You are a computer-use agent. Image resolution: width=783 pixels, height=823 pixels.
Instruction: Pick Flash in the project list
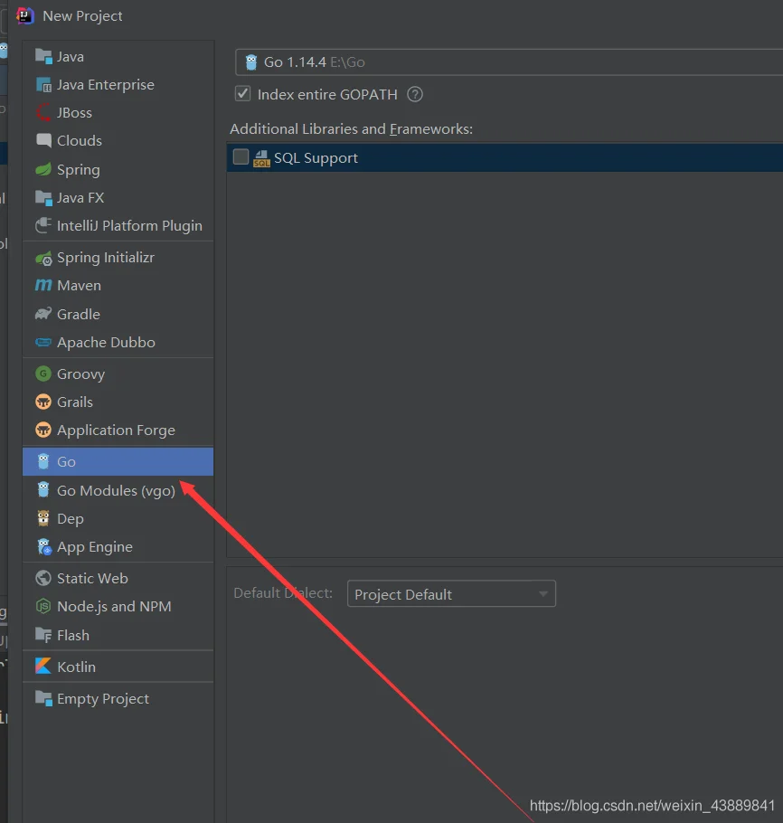tap(118, 635)
